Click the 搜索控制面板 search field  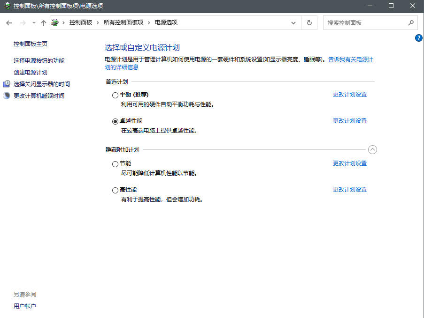[x=364, y=22]
